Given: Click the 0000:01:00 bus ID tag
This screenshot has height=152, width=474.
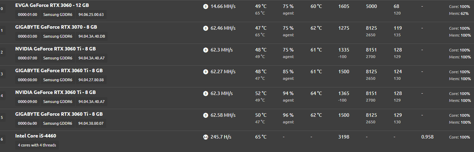Looking at the screenshot, I should point(27,15).
